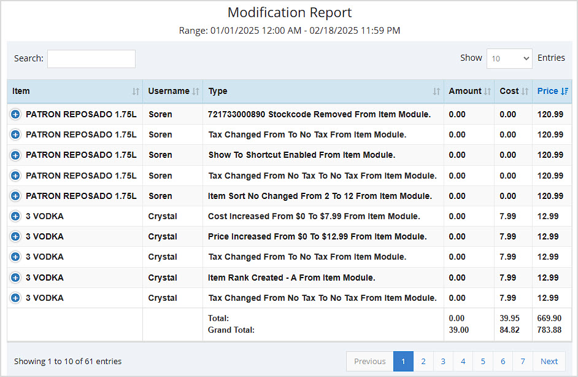The height and width of the screenshot is (377, 578).
Task: Expand the Price Increased row plus icon
Action: [15, 236]
